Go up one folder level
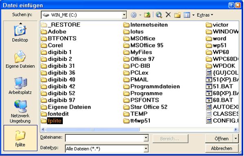244x156 pixels. coord(147,15)
